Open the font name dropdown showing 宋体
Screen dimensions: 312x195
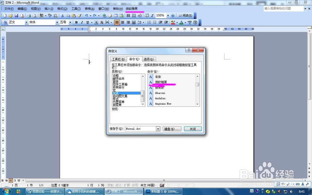point(57,22)
